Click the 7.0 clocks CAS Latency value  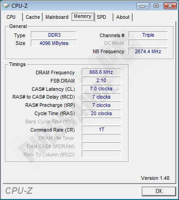click(101, 89)
